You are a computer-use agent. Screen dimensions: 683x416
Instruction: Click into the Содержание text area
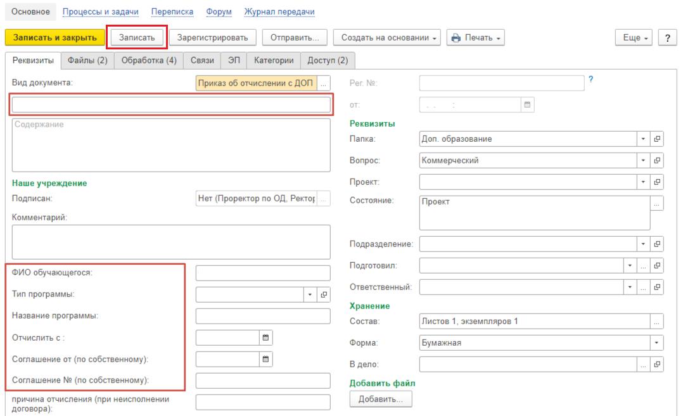coord(171,145)
